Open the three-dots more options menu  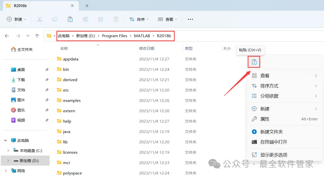click(190, 19)
